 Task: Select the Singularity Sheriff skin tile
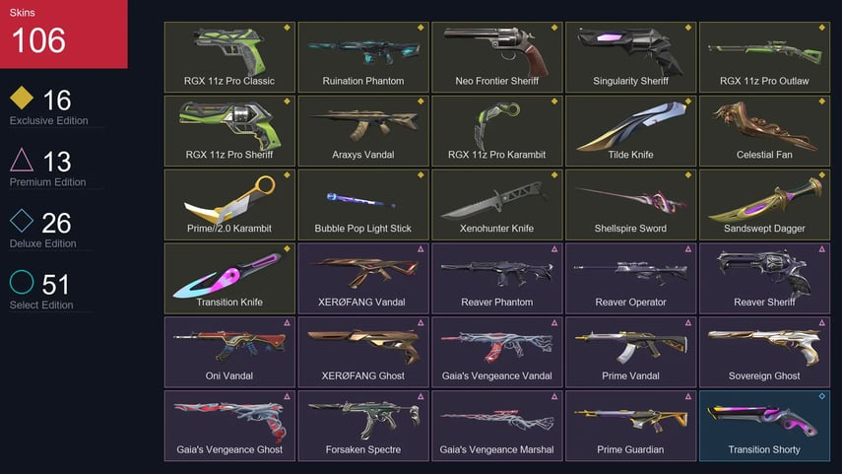630,57
